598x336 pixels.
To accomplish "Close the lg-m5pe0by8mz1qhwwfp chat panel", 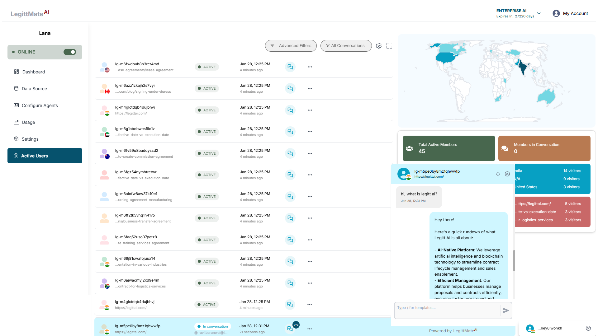I will [507, 174].
